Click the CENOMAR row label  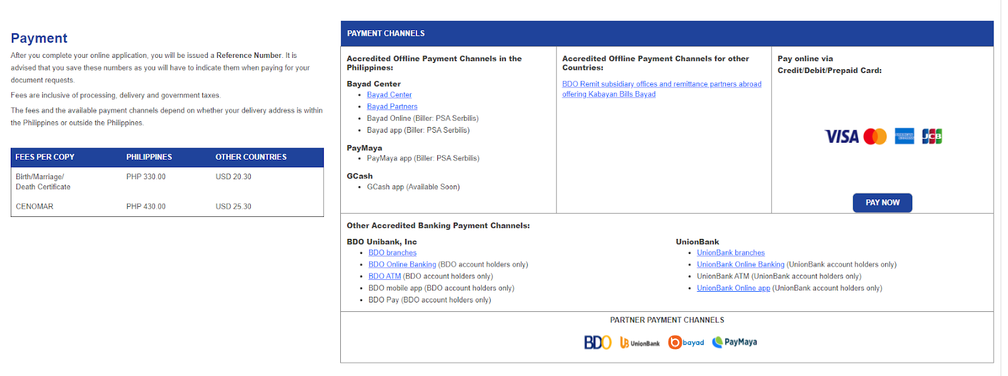[35, 206]
